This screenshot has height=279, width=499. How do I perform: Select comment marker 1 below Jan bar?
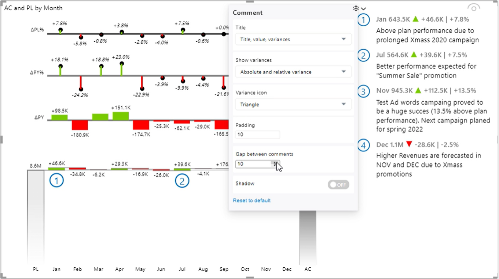pyautogui.click(x=56, y=180)
